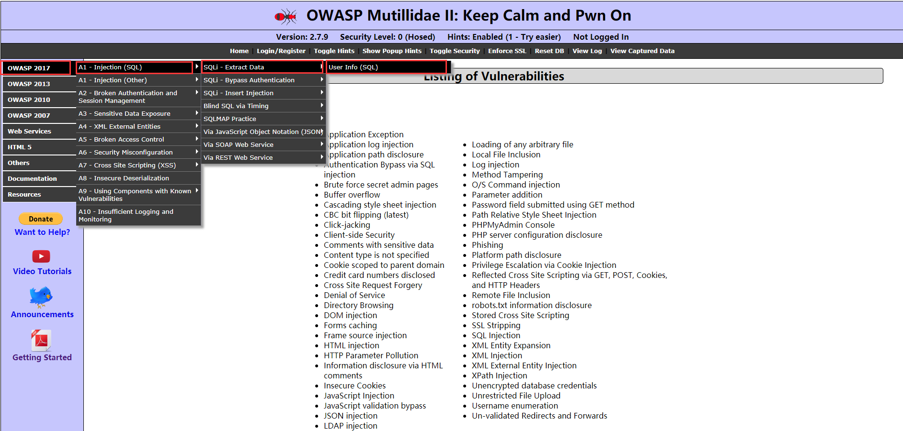Select OWASP 2013 in the sidebar menu
Viewport: 903px width, 431px height.
tap(39, 84)
